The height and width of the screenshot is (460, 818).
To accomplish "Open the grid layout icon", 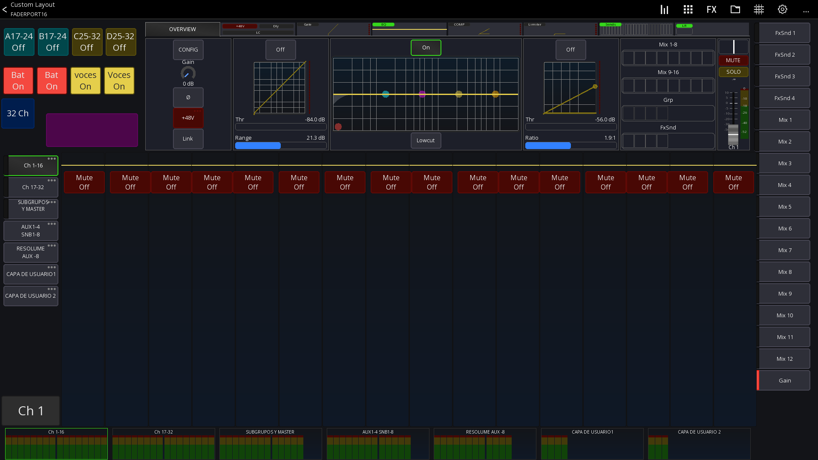I will 688,9.
